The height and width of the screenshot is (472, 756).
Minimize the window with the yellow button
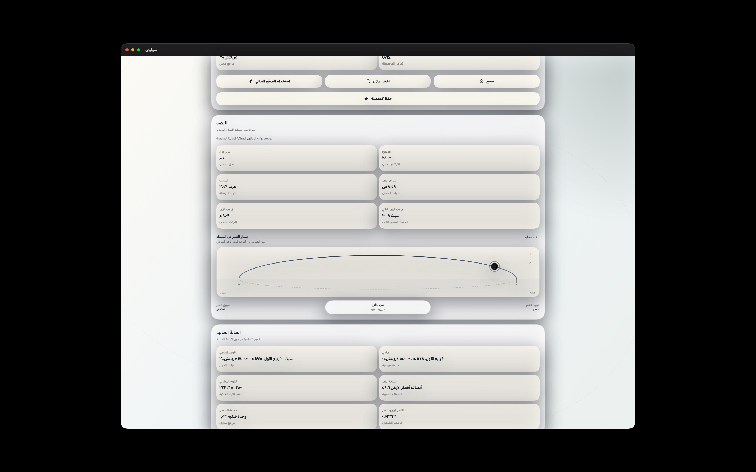[133, 50]
